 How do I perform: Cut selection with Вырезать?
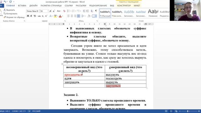pyautogui.click(x=9, y=10)
